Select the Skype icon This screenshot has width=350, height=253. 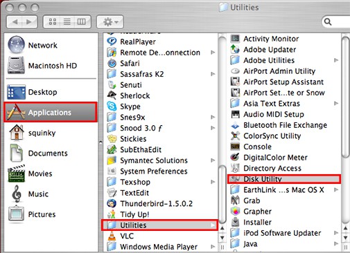pos(112,106)
